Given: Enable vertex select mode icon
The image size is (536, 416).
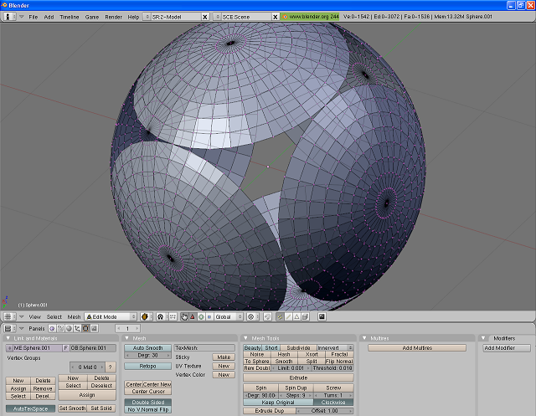Looking at the screenshot, I should (x=280, y=316).
